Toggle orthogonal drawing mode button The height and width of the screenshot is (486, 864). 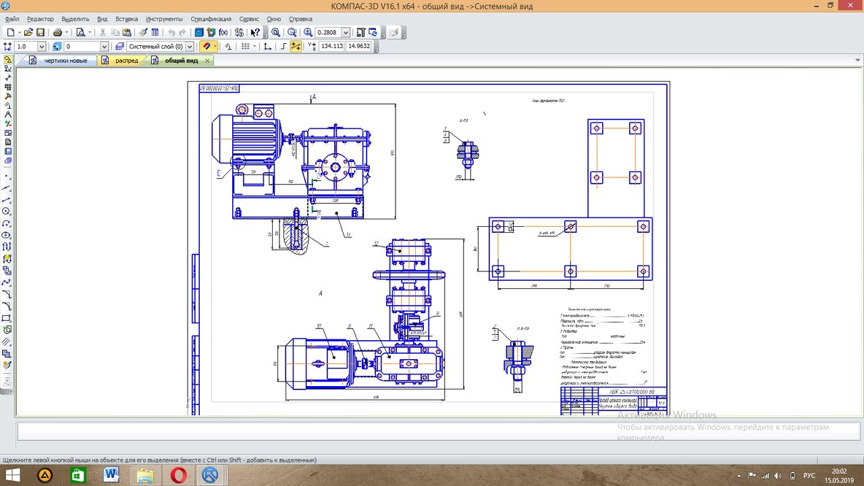pos(283,47)
